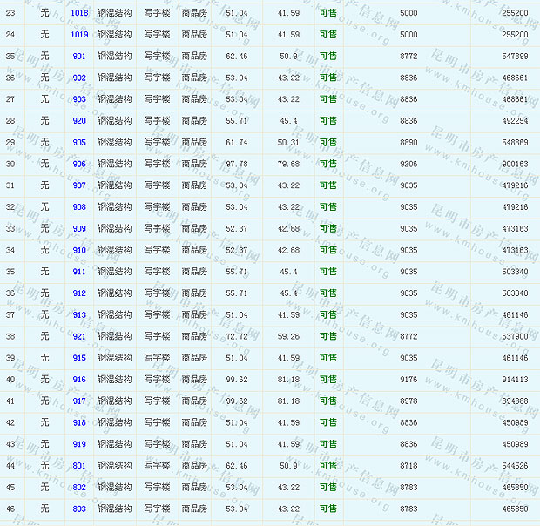Screen dimensions: 540x526
Task: Click room number 803
Action: (79, 509)
